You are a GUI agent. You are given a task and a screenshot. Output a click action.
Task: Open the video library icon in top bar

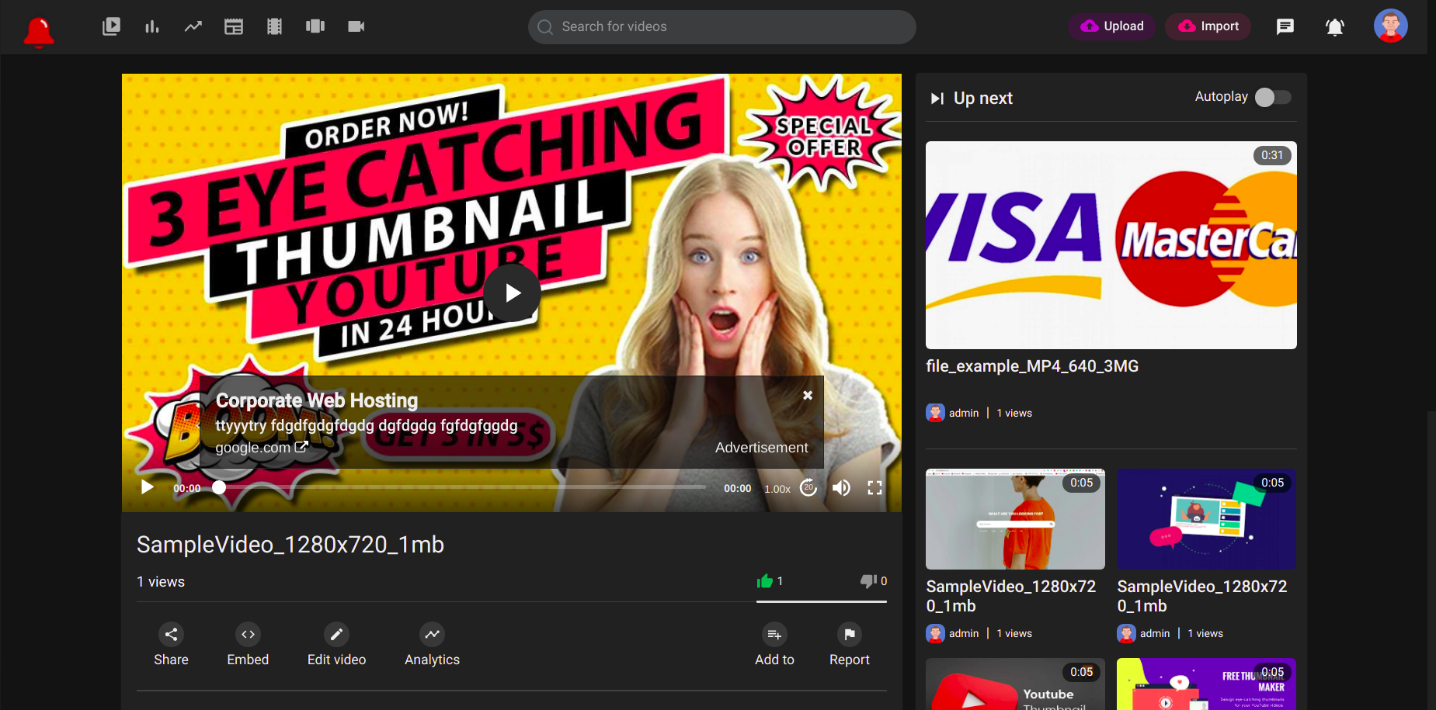tap(111, 26)
